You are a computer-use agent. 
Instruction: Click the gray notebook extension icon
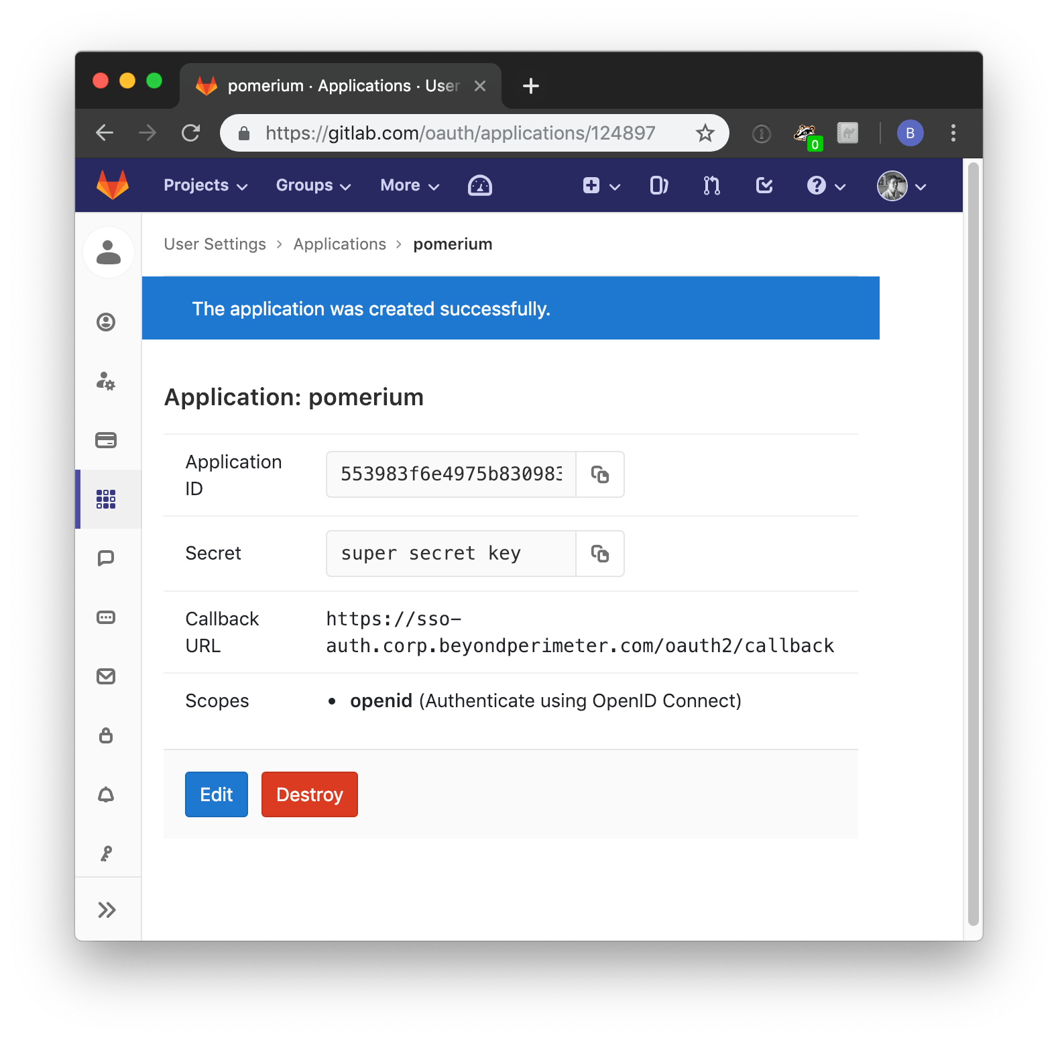pos(847,133)
